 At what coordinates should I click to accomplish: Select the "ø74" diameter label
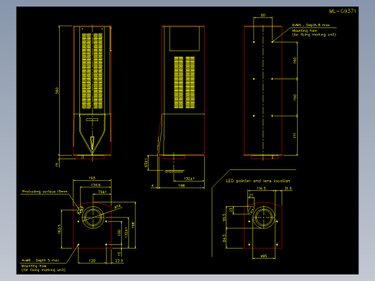click(x=118, y=207)
